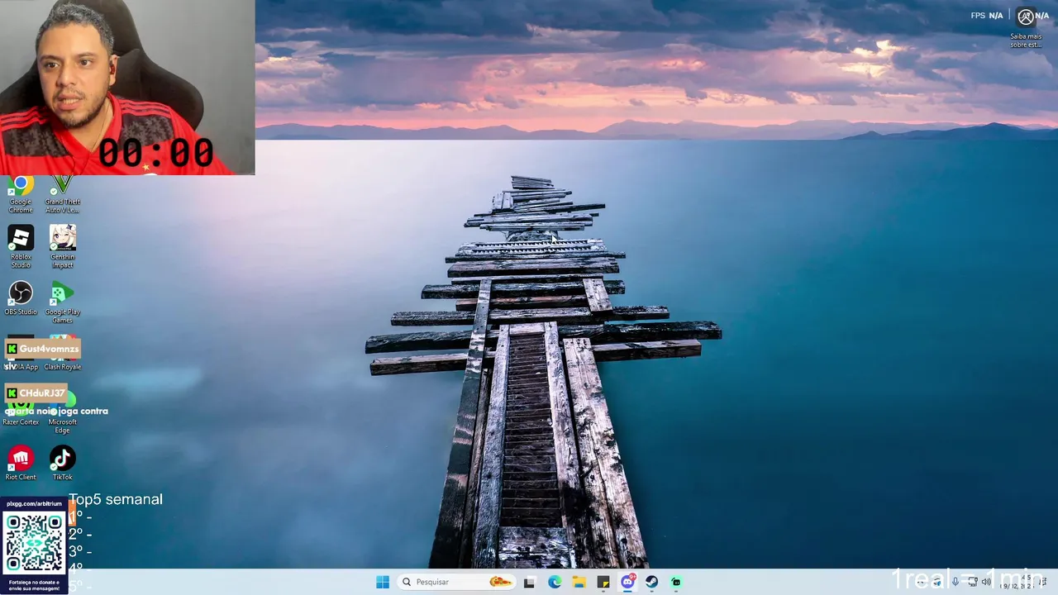Open the clock and date flyout
Image resolution: width=1058 pixels, height=595 pixels.
1017,582
